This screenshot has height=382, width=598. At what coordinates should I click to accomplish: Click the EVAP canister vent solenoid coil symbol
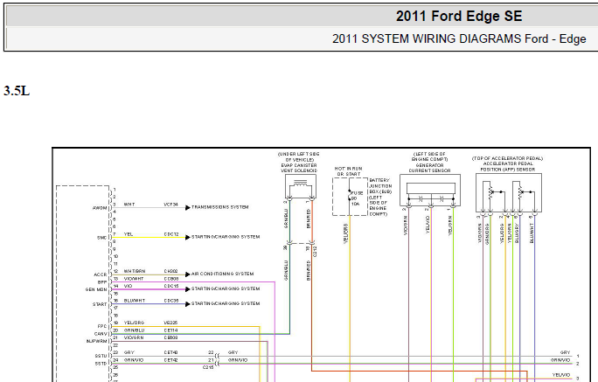point(301,184)
